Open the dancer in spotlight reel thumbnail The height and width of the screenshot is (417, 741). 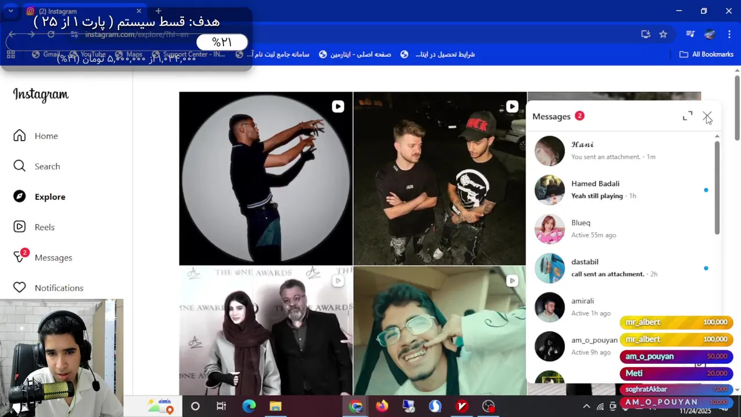coord(266,178)
